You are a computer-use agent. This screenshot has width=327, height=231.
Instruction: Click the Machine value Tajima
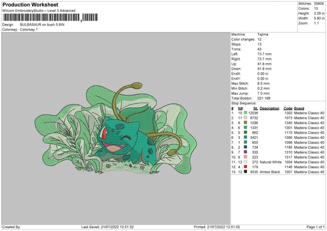tap(263, 34)
